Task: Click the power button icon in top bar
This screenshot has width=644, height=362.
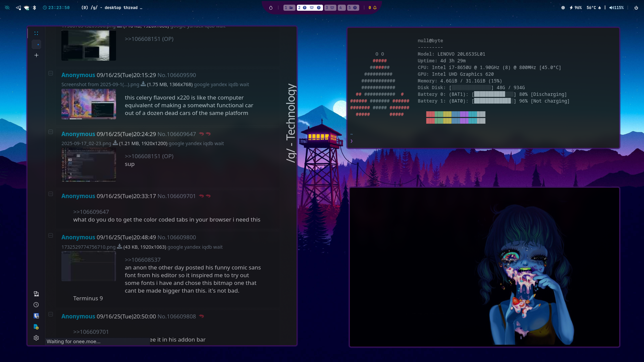Action: point(636,8)
